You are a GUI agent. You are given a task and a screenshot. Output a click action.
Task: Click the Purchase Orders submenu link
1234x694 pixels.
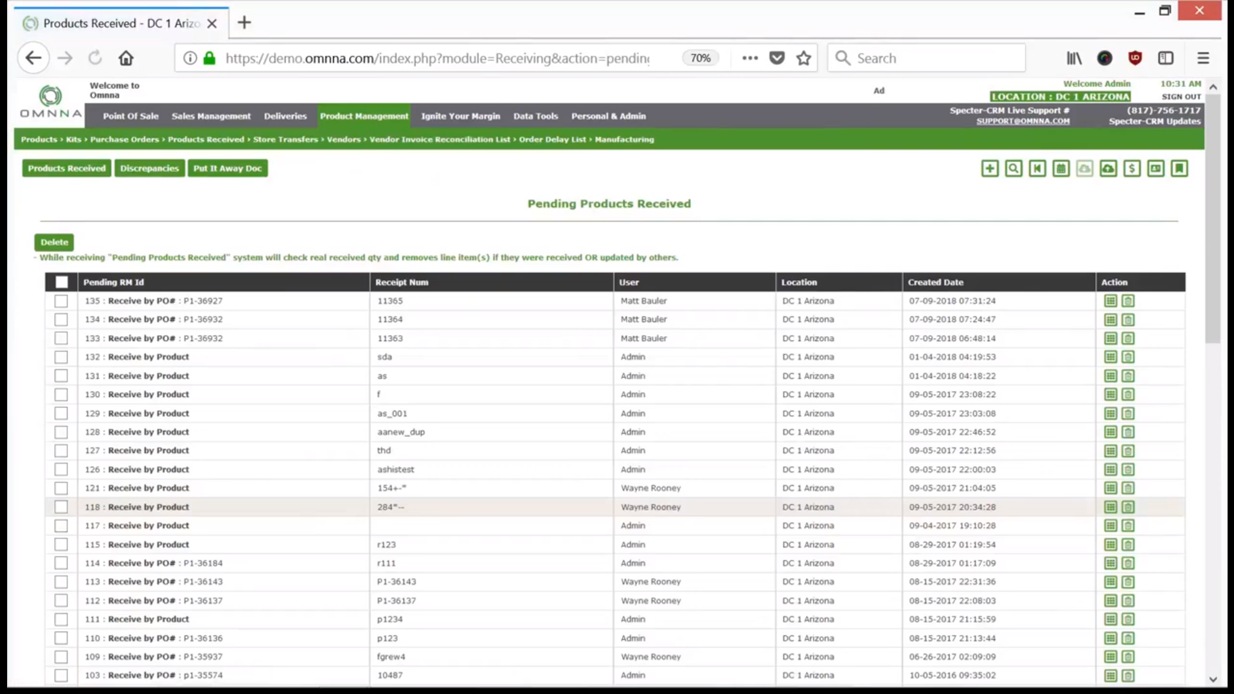(x=124, y=139)
